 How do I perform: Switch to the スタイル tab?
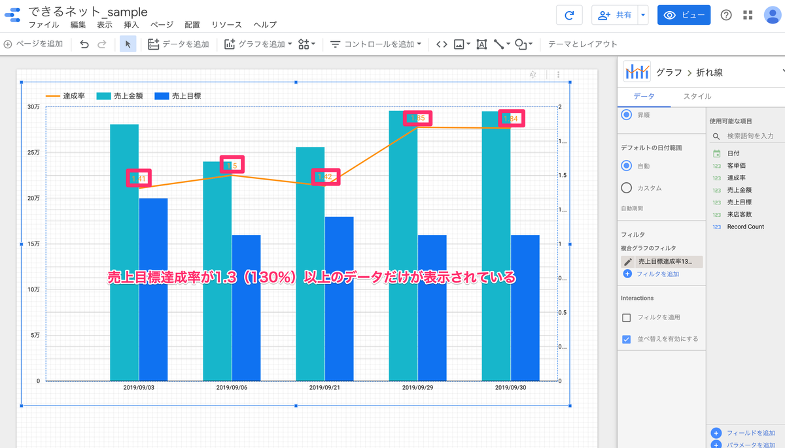point(697,96)
